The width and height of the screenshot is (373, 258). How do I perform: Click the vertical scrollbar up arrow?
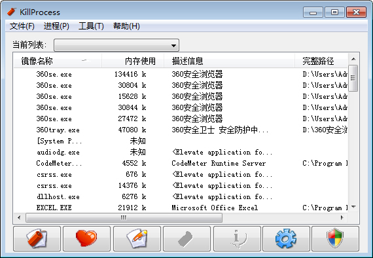pyautogui.click(x=353, y=59)
